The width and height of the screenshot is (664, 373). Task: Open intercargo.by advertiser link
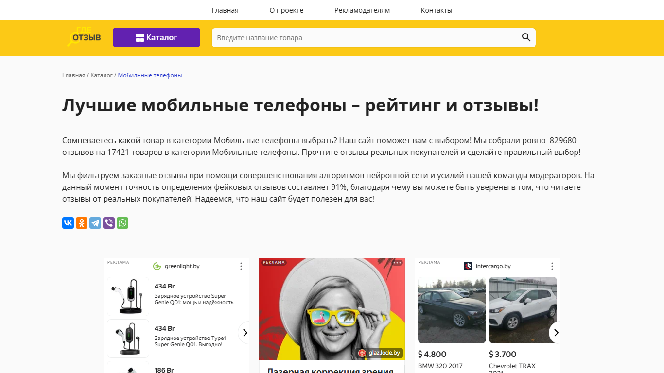[x=493, y=266]
